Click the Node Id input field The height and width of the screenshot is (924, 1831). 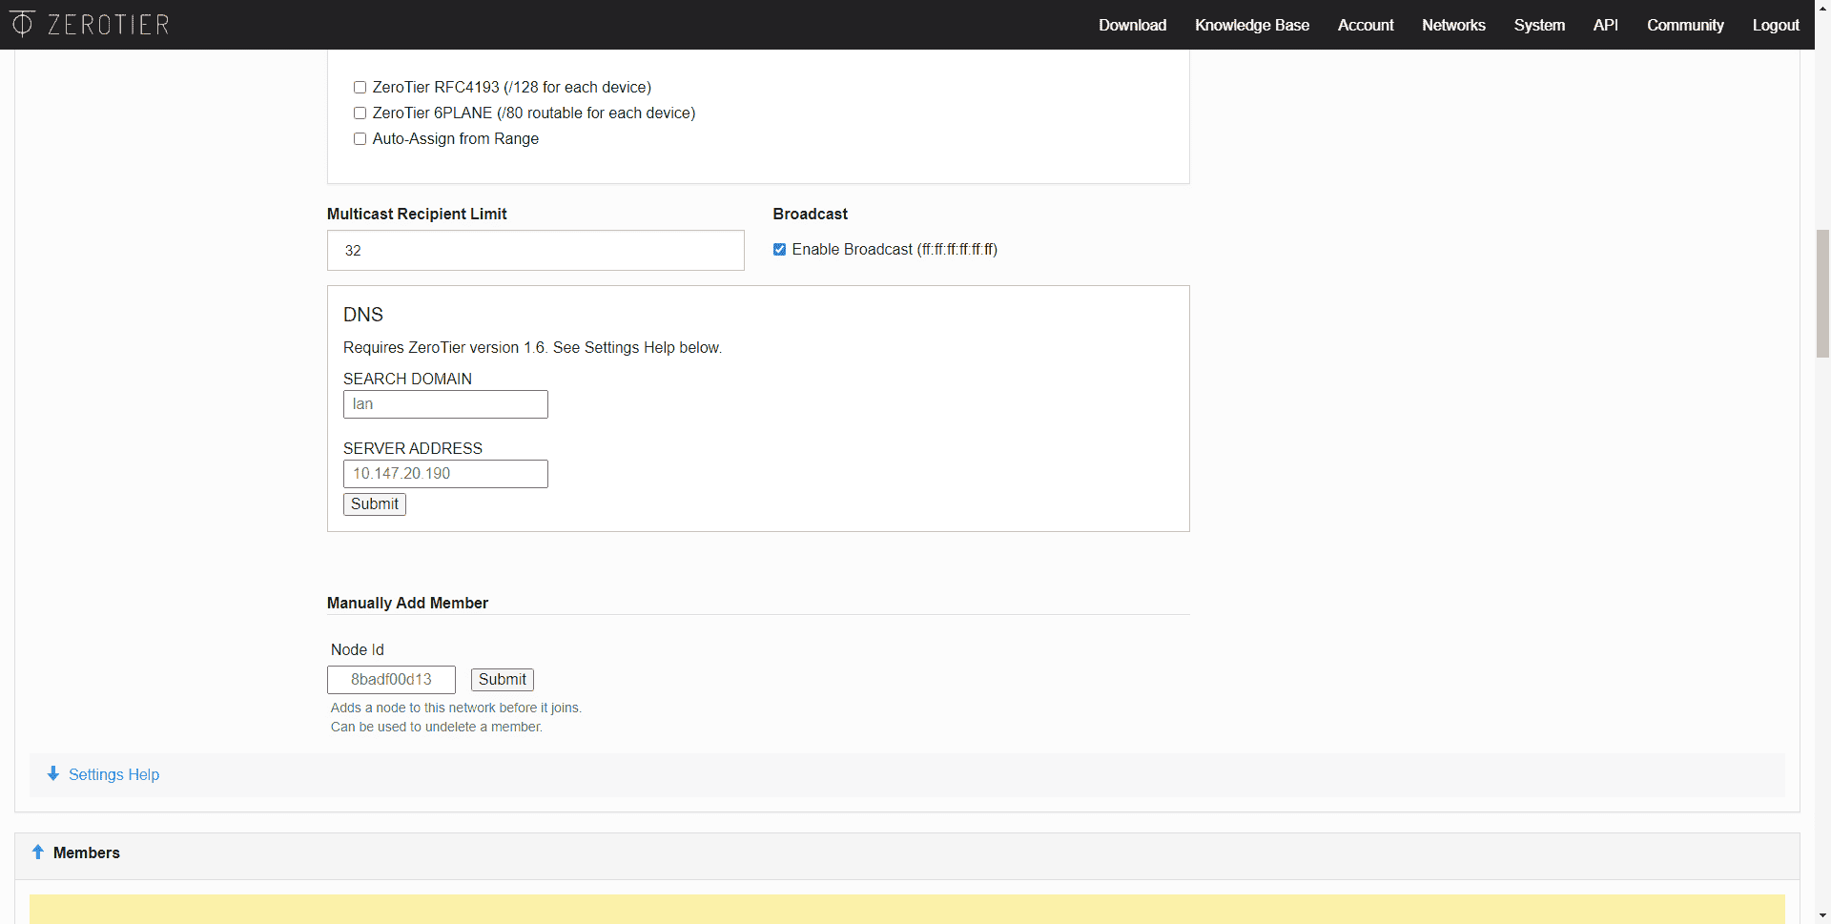point(391,680)
